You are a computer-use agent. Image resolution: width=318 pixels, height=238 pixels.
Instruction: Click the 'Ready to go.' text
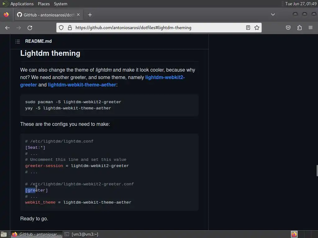[x=34, y=218]
